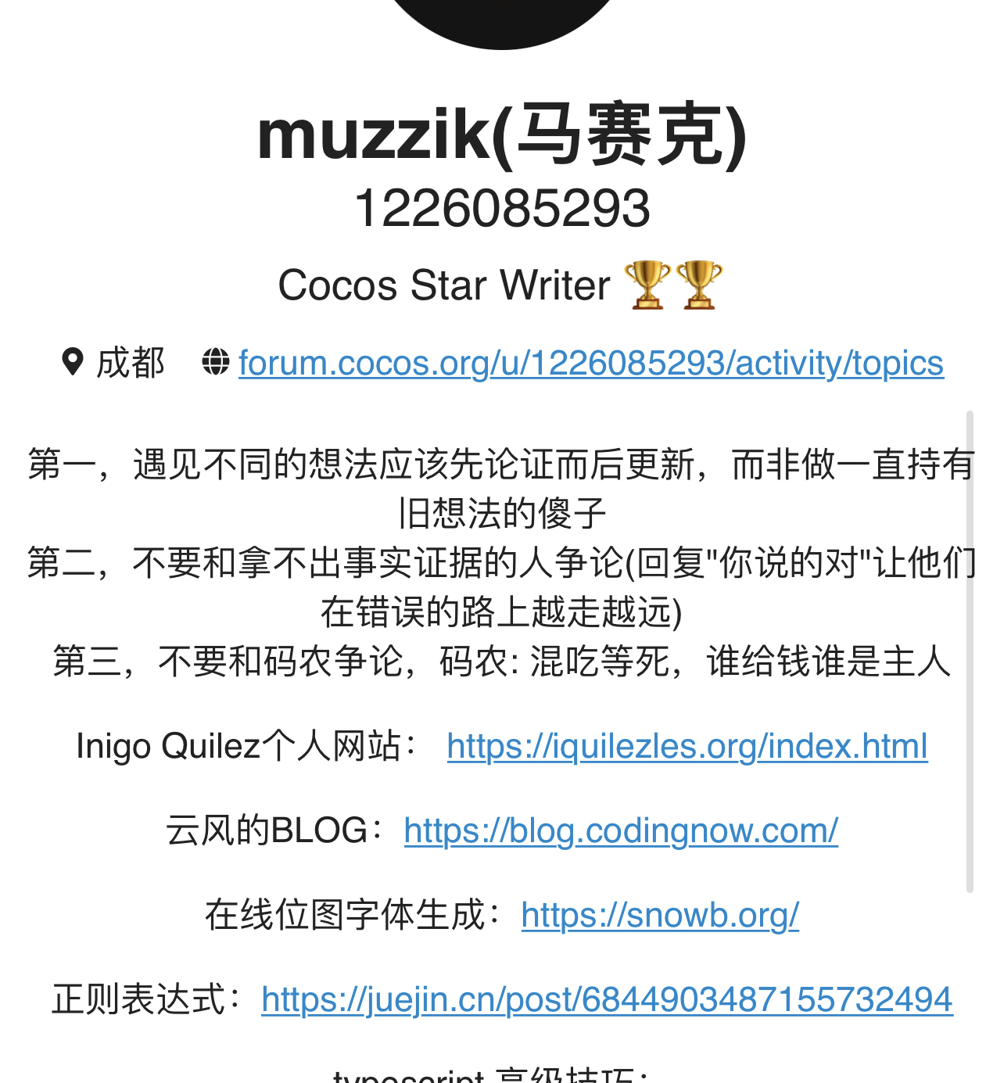Screen dimensions: 1004x1083
Task: Open the forum.cocos.org activity topics link
Action: click(x=591, y=363)
